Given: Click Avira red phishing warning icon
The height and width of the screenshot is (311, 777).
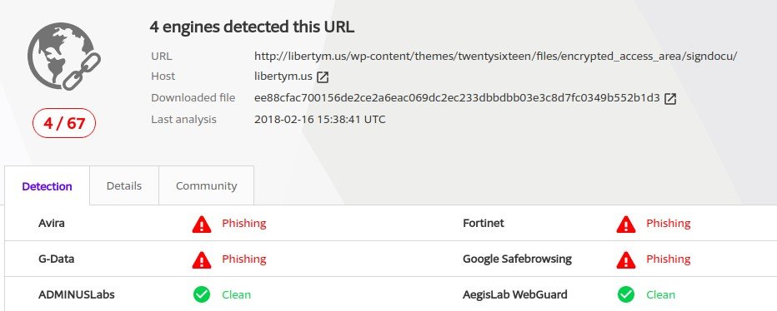Looking at the screenshot, I should 202,224.
